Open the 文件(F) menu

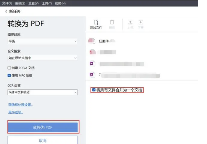[7, 3]
